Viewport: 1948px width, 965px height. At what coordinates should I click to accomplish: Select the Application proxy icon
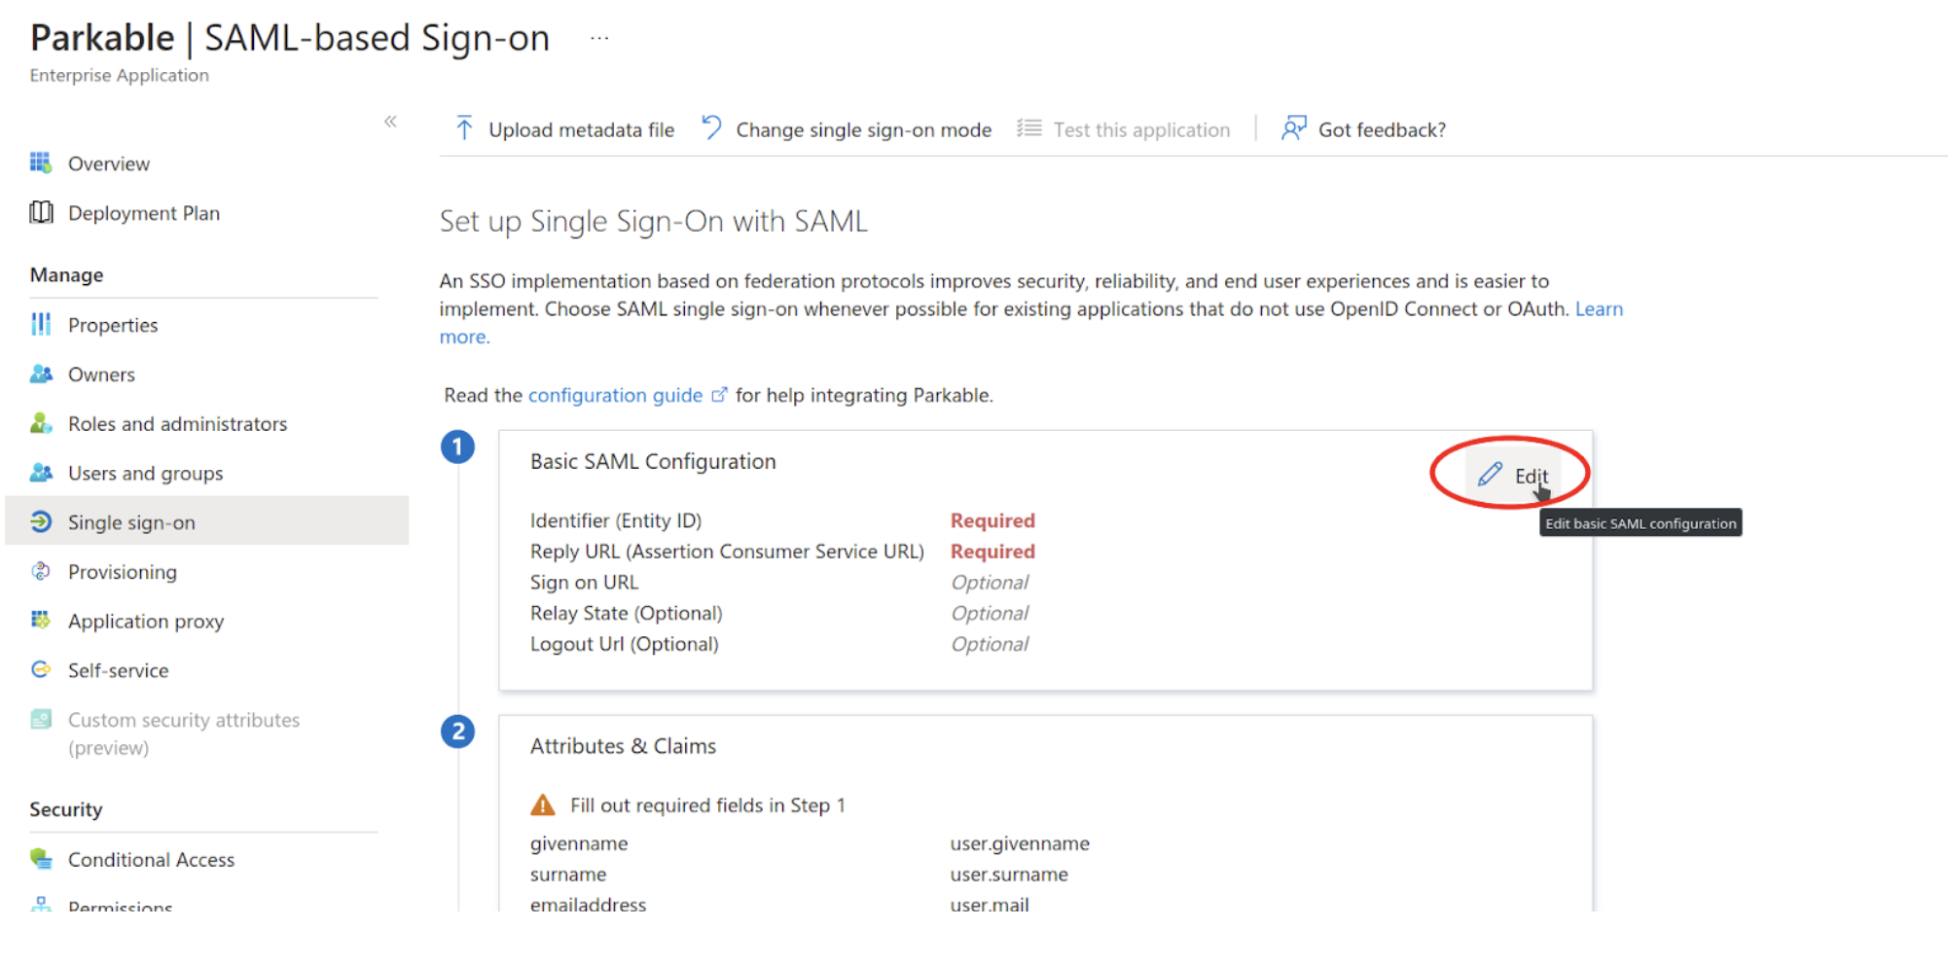[41, 620]
